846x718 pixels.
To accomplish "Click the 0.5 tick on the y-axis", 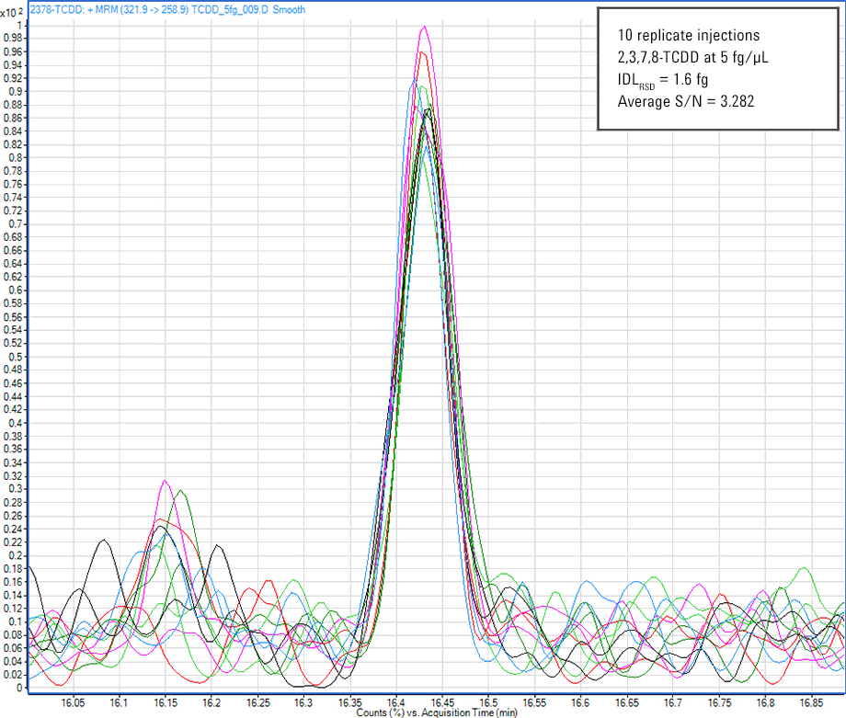I will [x=14, y=356].
